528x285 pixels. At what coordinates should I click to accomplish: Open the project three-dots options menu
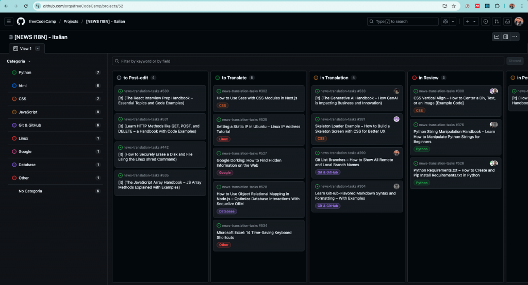point(515,37)
